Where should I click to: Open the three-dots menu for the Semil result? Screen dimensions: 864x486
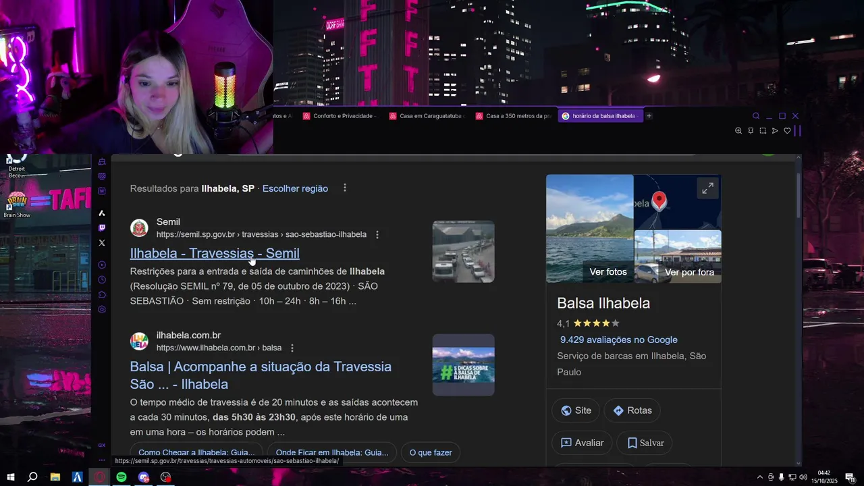pyautogui.click(x=377, y=235)
